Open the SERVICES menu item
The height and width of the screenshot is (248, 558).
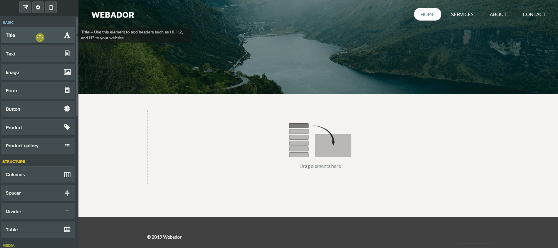click(462, 14)
